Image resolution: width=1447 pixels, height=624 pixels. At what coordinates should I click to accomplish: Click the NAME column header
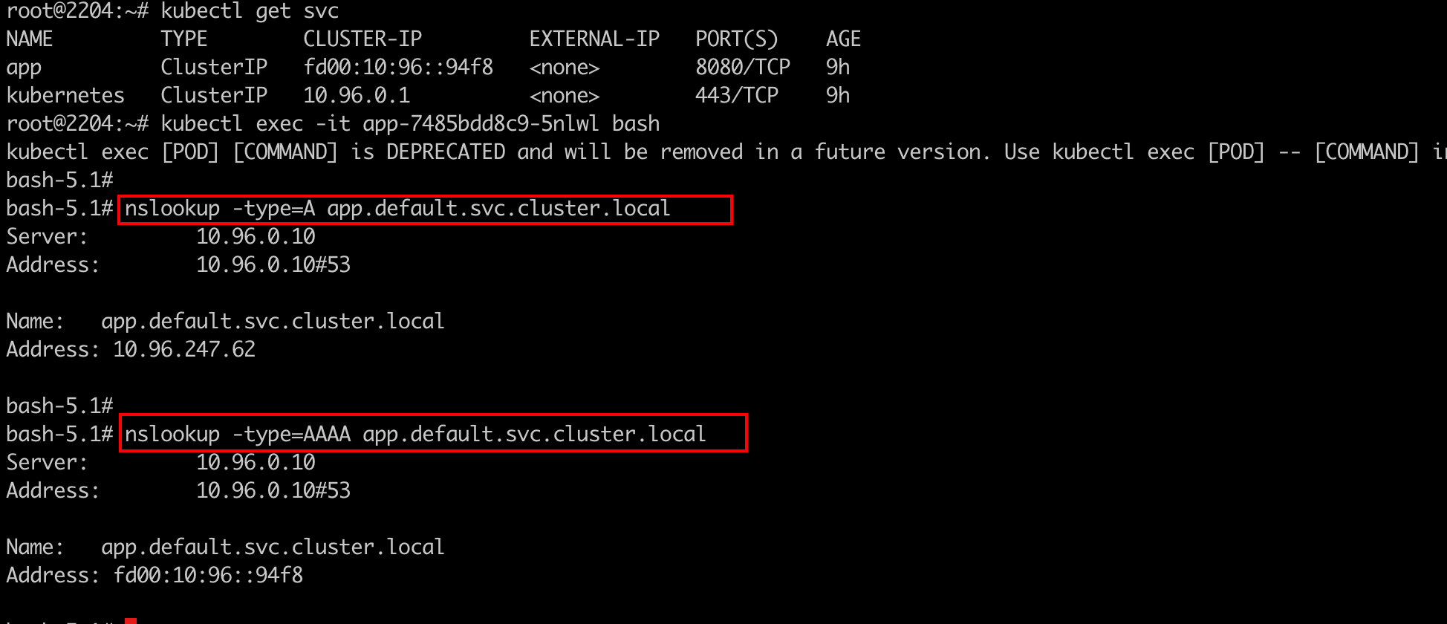point(30,39)
